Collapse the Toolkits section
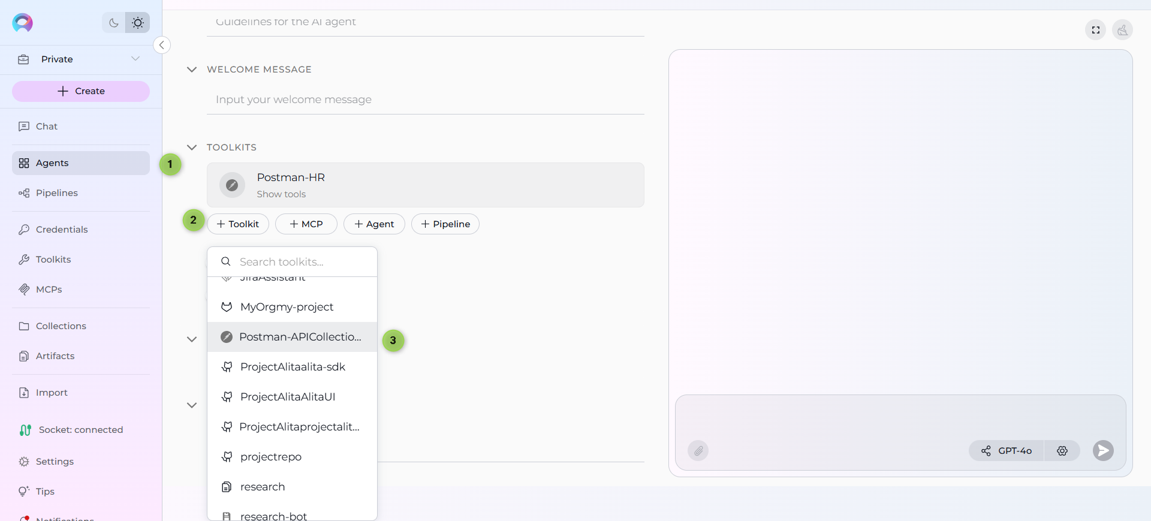This screenshot has width=1151, height=521. click(192, 147)
